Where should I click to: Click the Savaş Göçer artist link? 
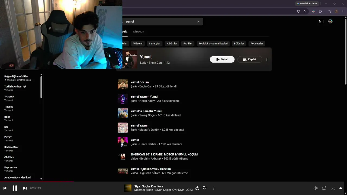tap(147, 115)
